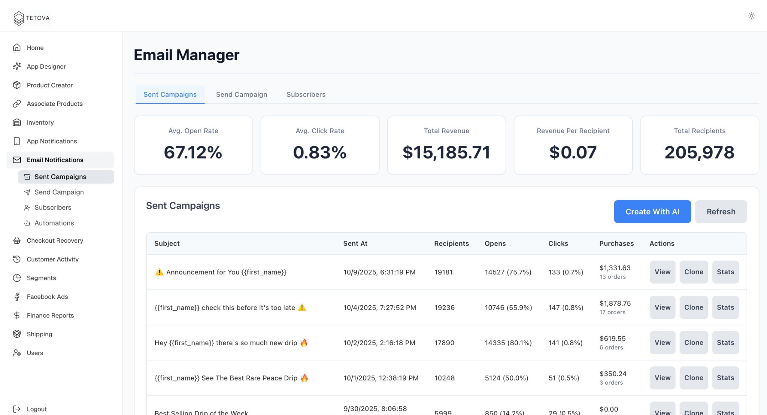Open Automations in the sidebar submenu
767x415 pixels.
pyautogui.click(x=54, y=223)
